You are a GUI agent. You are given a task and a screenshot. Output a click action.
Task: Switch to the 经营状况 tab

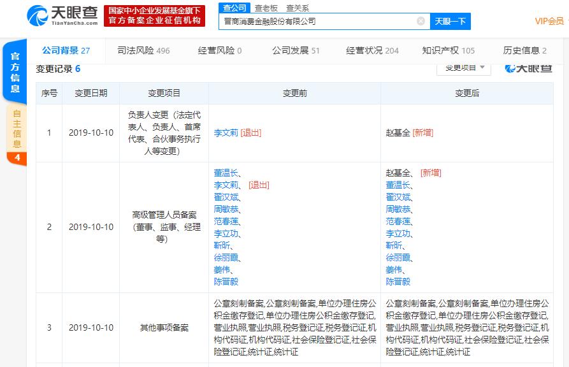point(372,50)
